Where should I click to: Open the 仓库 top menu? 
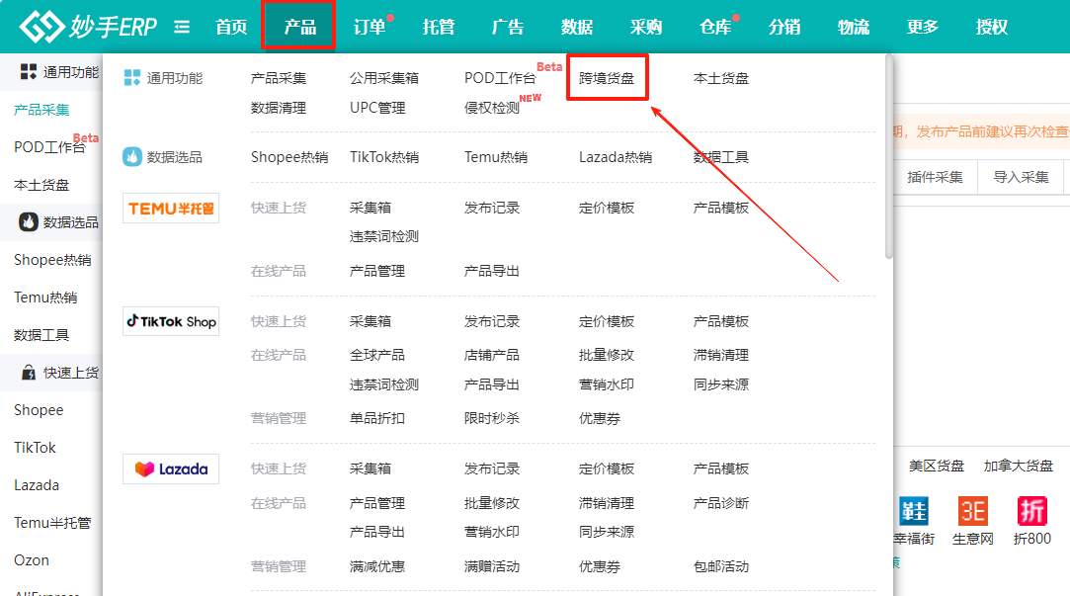click(715, 27)
